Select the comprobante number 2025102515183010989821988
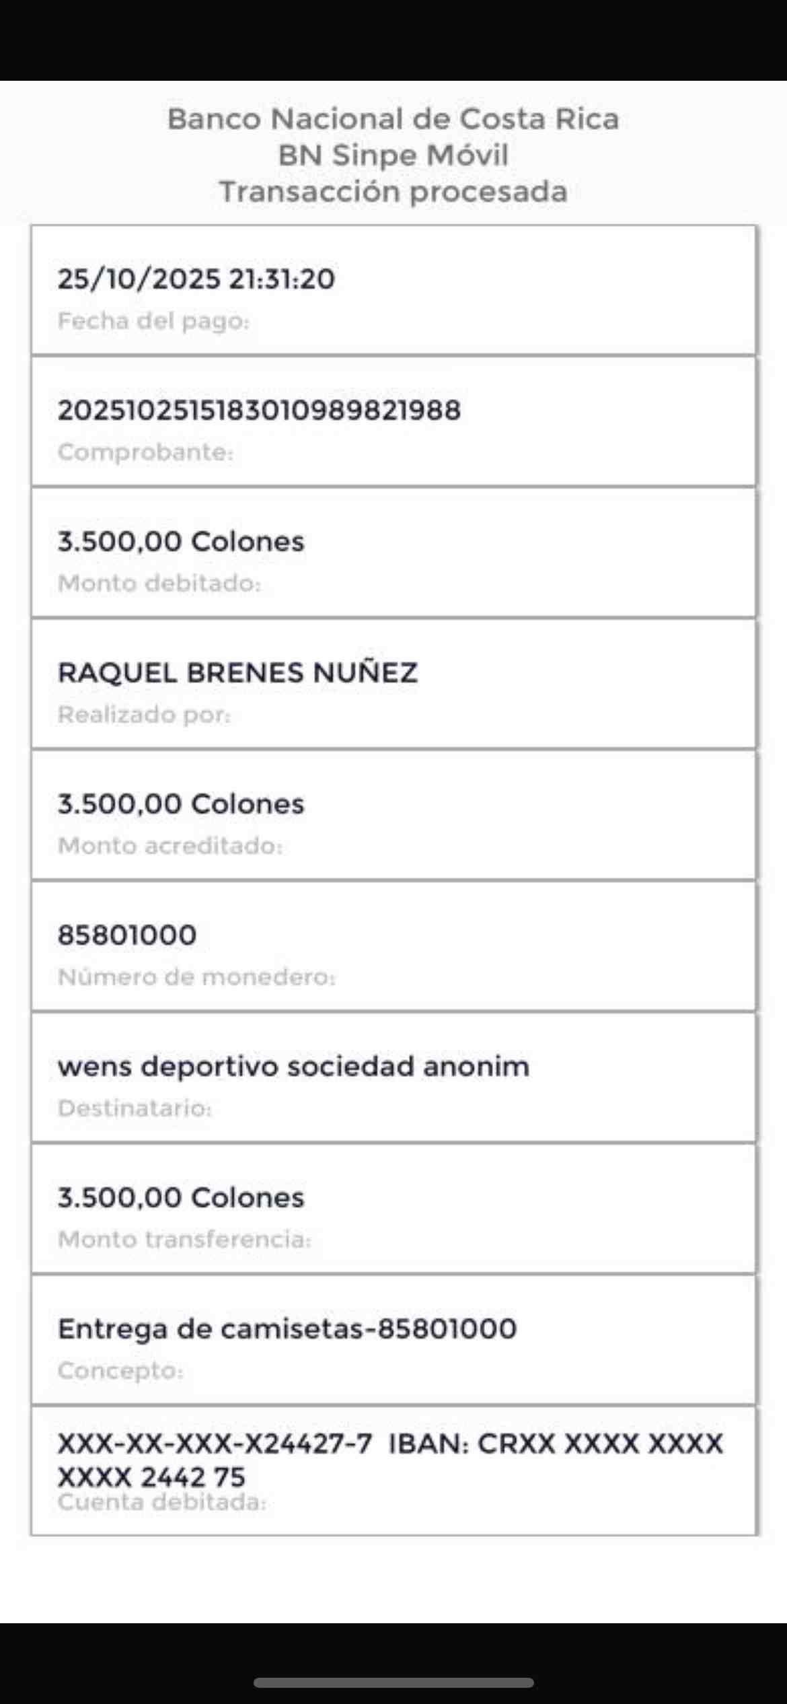787x1704 pixels. pyautogui.click(x=259, y=411)
